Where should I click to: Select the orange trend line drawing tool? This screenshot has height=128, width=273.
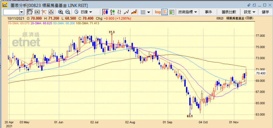[x=44, y=12]
